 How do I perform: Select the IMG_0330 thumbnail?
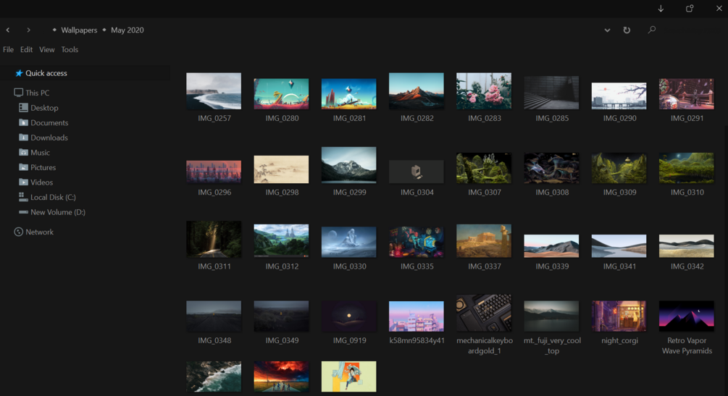click(348, 242)
